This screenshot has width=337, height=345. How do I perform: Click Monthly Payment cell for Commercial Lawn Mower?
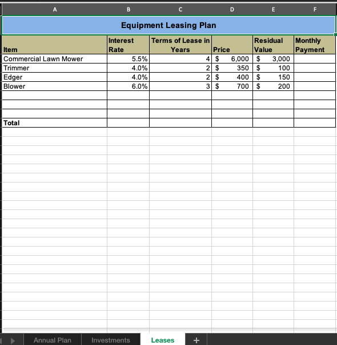[x=315, y=59]
